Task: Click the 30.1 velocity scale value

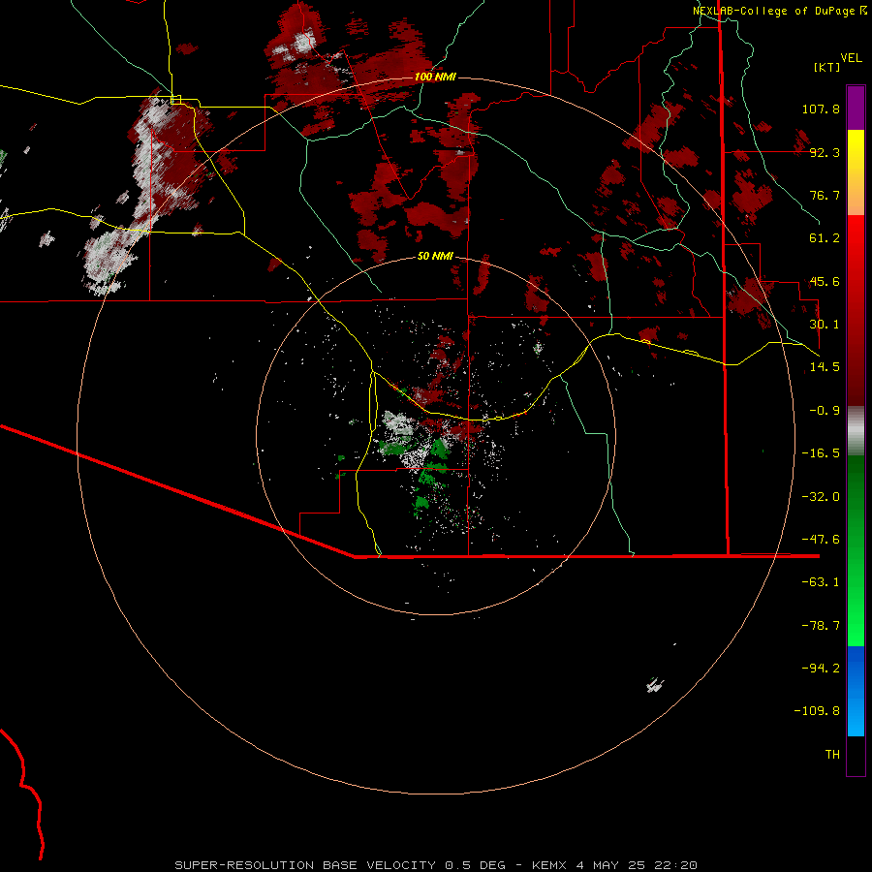Action: tap(825, 325)
